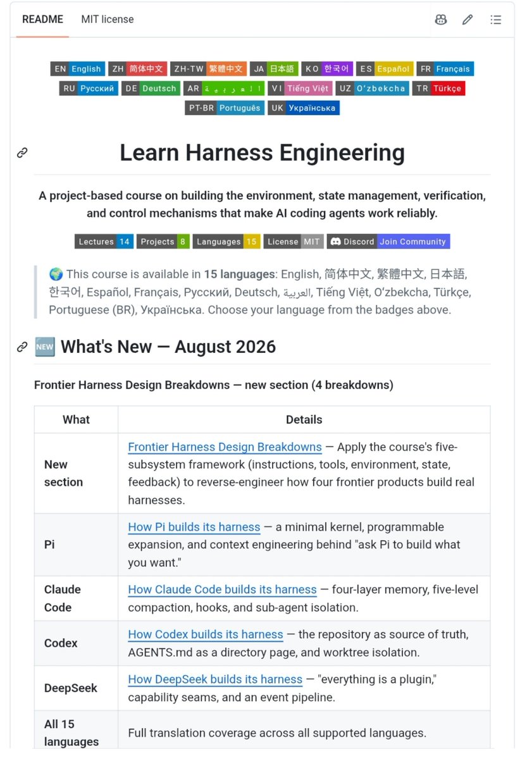Click the UZ O'zbekcha language badge

[373, 89]
